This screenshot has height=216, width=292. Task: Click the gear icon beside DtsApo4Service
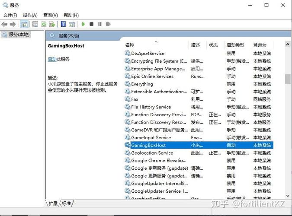tap(127, 54)
